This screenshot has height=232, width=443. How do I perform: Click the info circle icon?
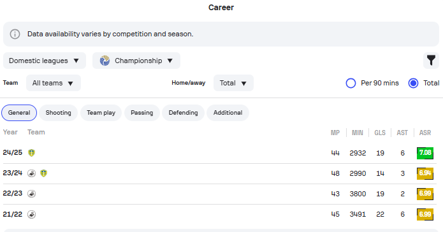click(x=15, y=34)
